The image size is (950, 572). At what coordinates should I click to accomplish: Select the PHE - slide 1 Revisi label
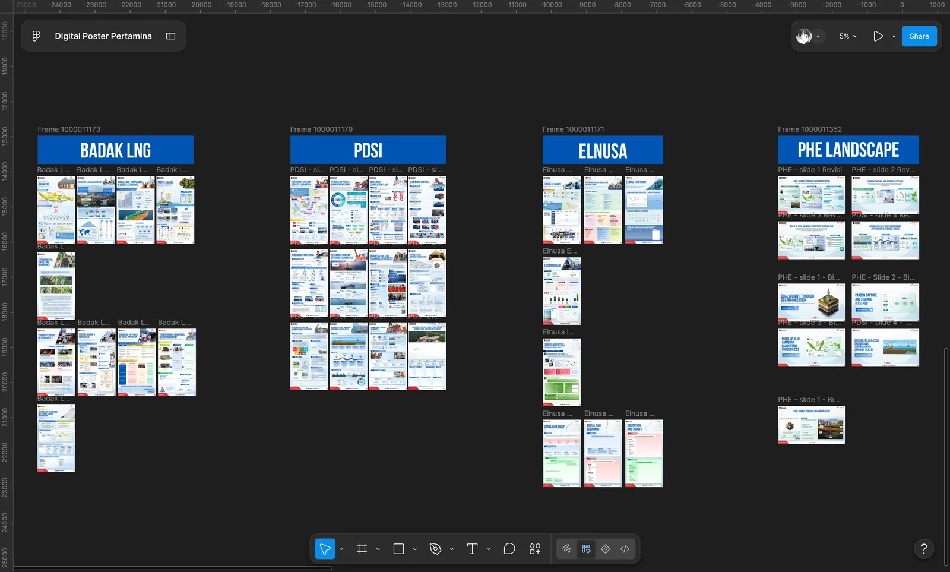810,170
